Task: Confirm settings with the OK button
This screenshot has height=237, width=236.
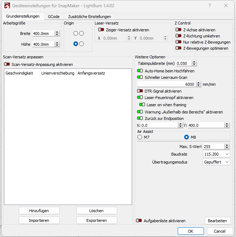Action: 191,231
